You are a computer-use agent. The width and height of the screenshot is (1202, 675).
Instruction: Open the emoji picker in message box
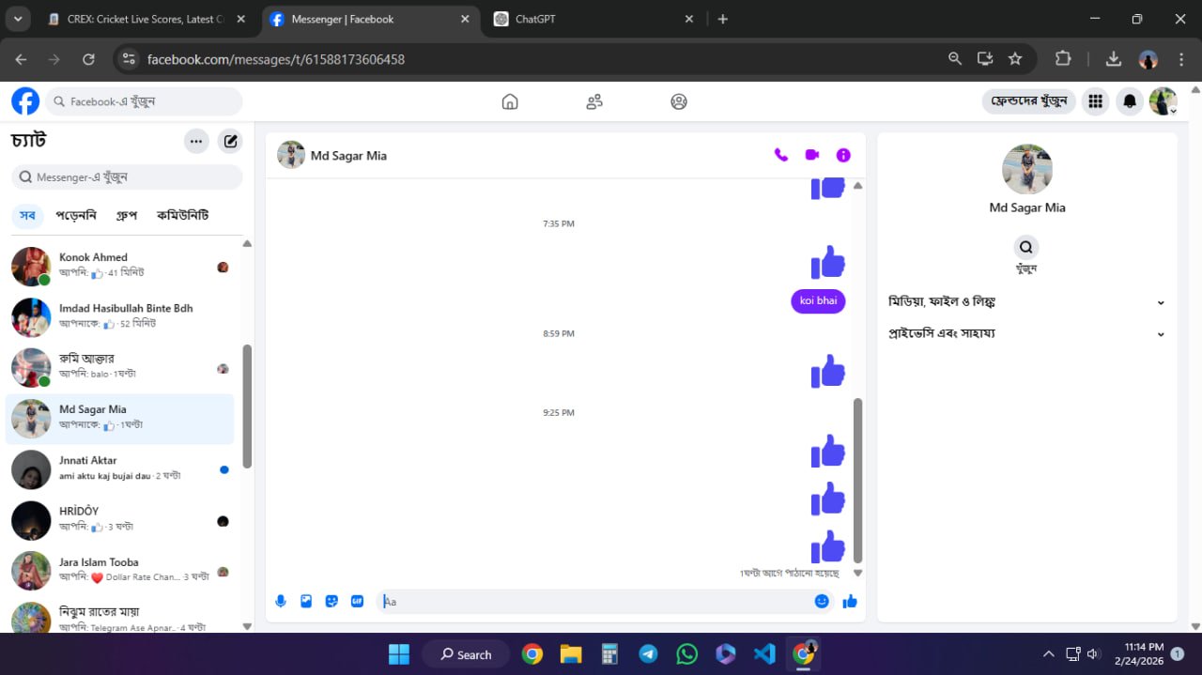pos(822,601)
